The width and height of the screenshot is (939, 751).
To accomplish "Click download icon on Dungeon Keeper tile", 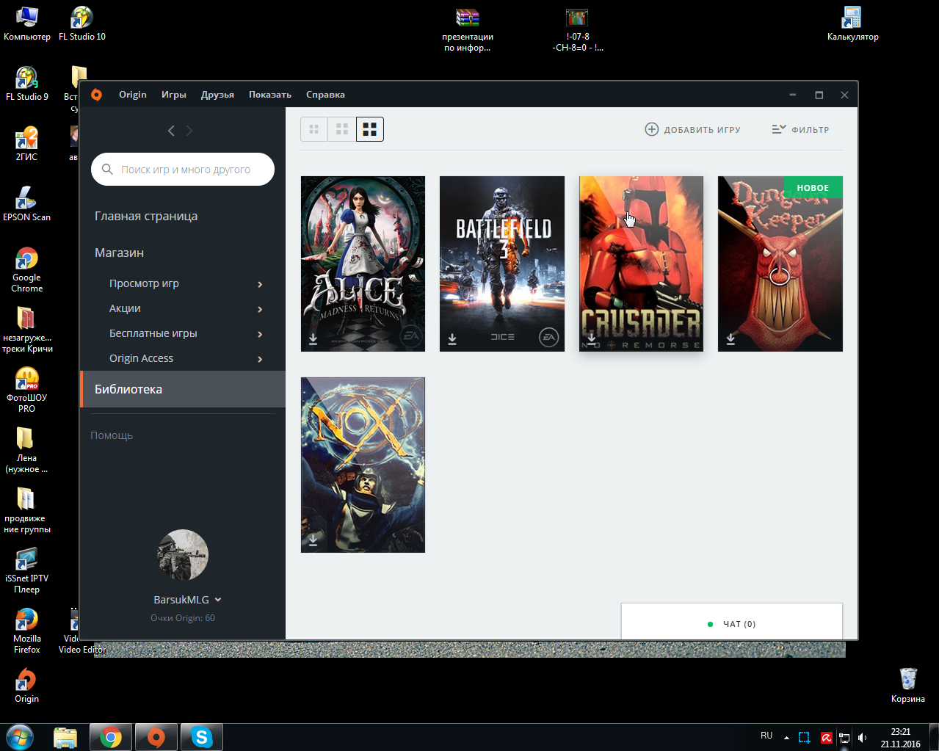I will (x=730, y=338).
